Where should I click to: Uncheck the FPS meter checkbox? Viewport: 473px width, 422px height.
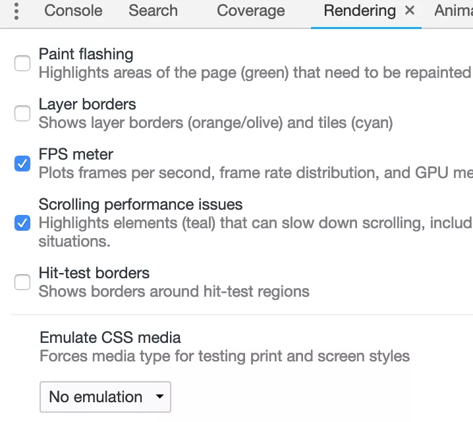pos(22,164)
